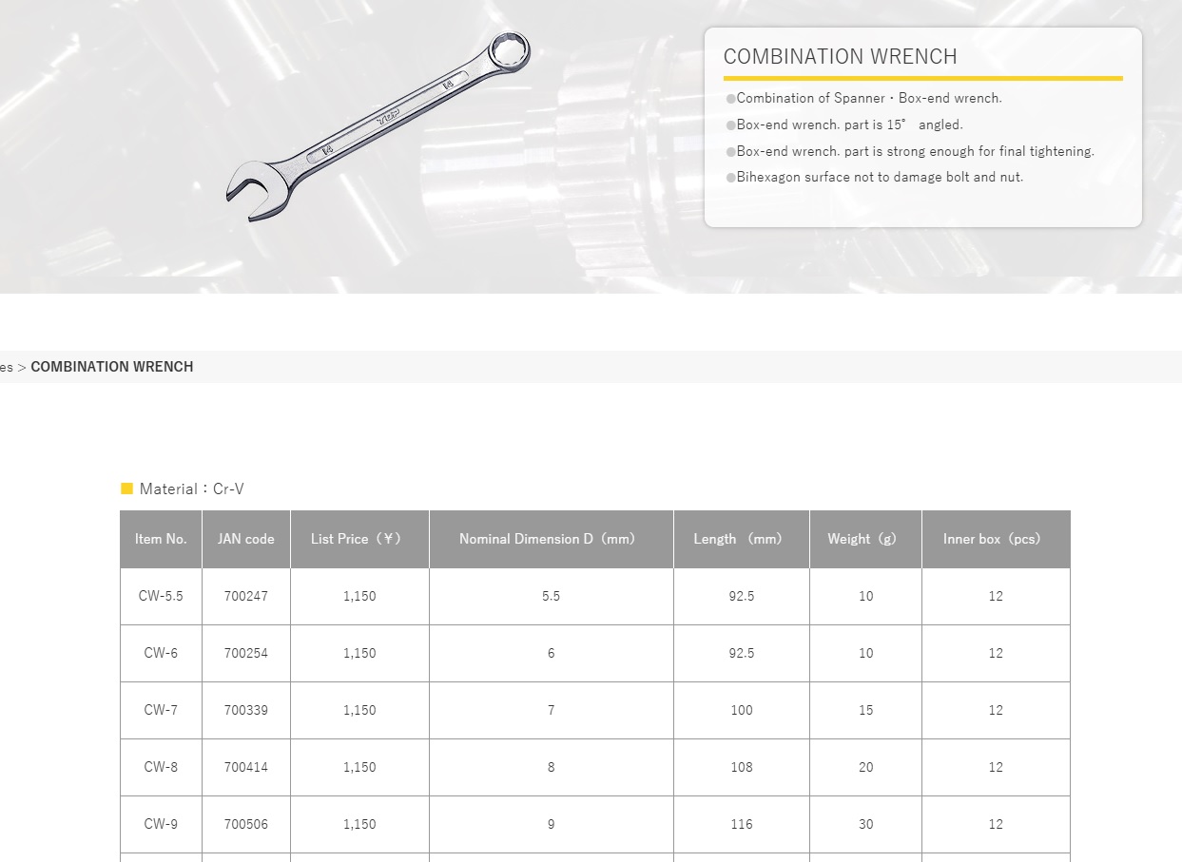Click JAN code 700414
The height and width of the screenshot is (862, 1182).
[x=245, y=767]
